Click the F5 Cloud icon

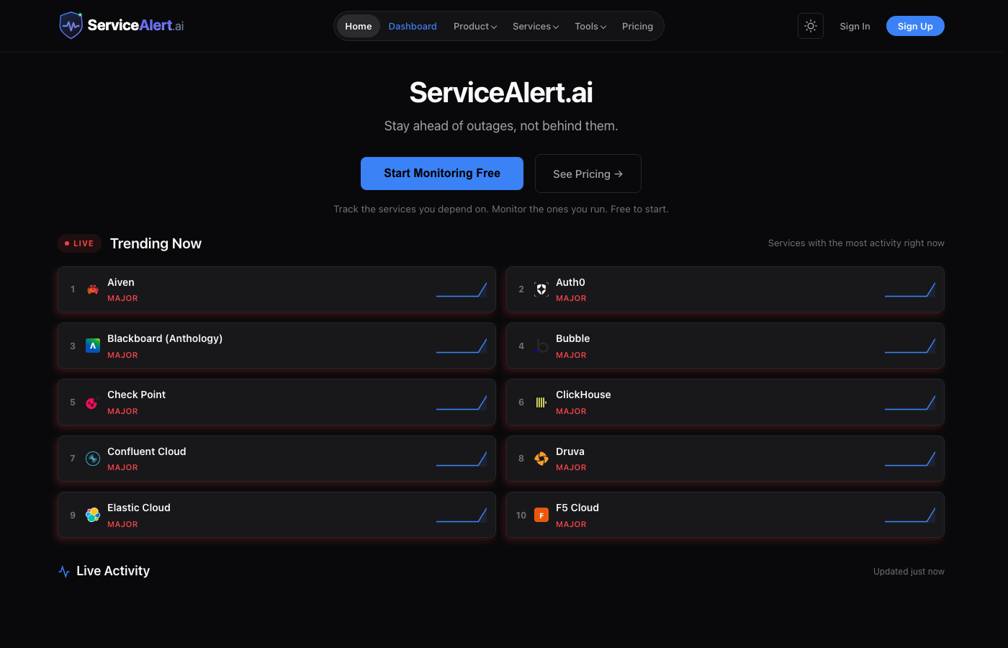pos(541,515)
